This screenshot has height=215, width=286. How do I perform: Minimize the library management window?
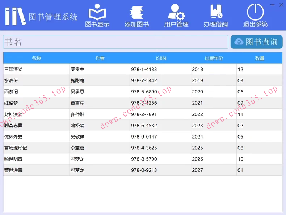click(x=272, y=5)
